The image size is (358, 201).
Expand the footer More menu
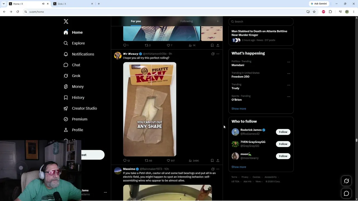(259, 181)
